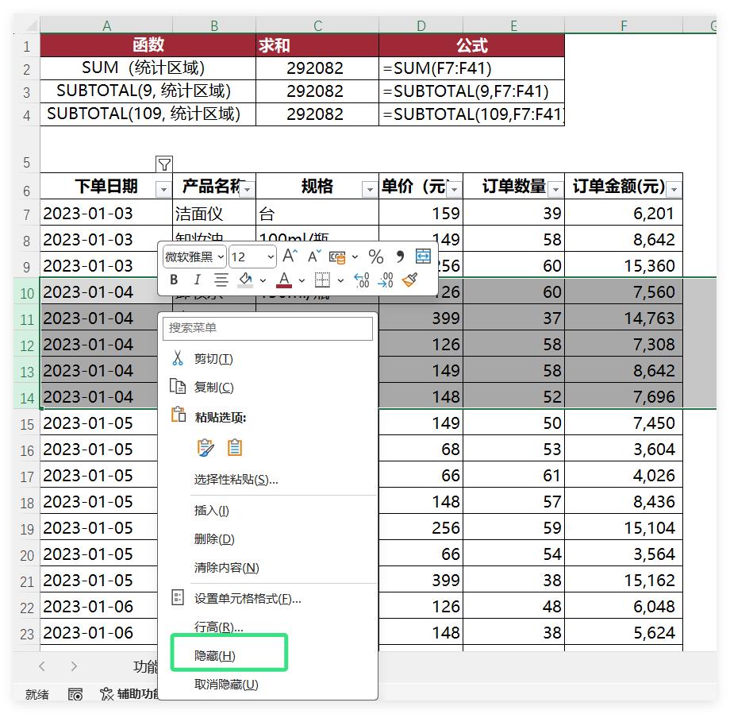Expand border style options arrow

[340, 280]
